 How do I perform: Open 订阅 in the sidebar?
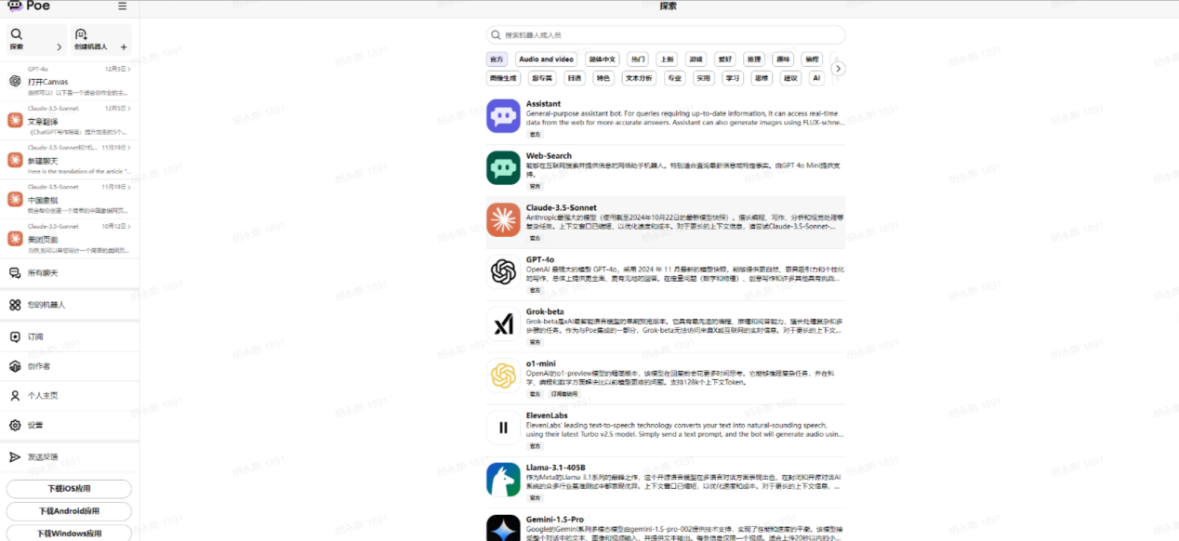70,336
